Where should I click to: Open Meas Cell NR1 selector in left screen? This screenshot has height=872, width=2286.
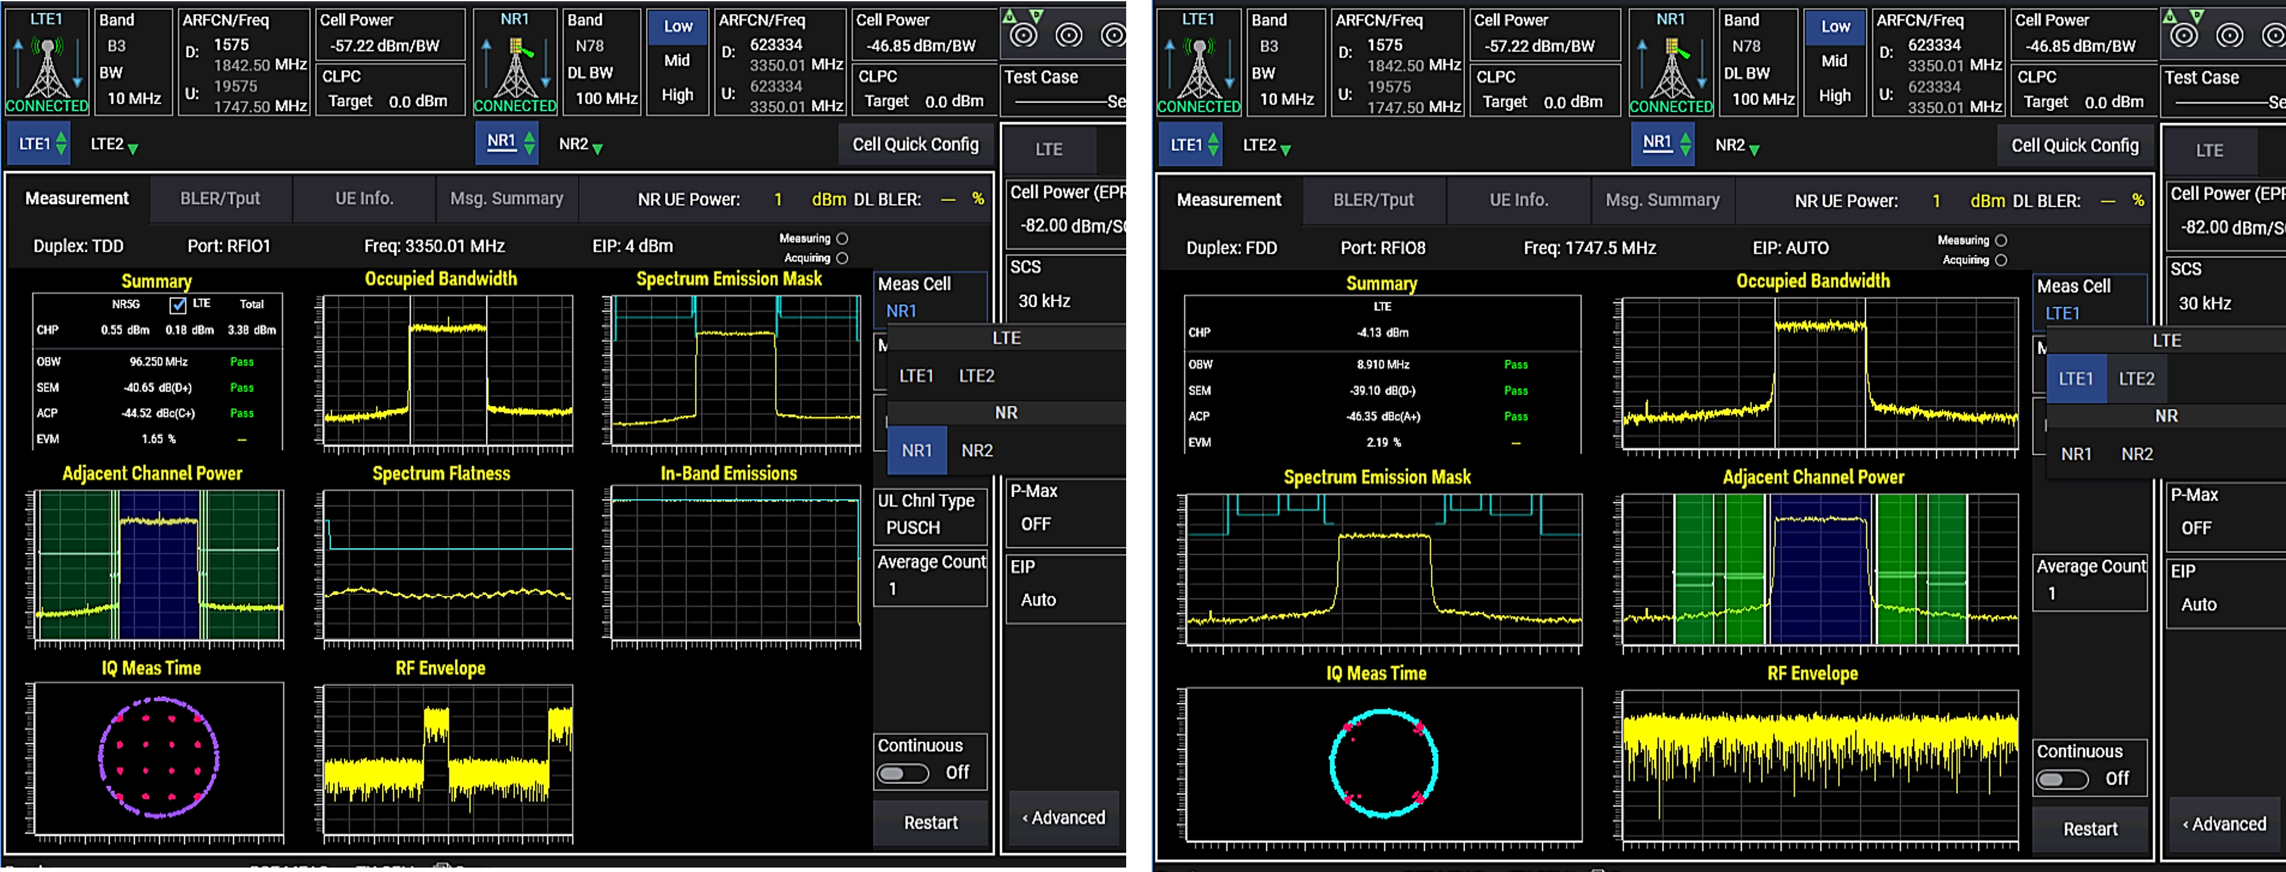coord(930,297)
